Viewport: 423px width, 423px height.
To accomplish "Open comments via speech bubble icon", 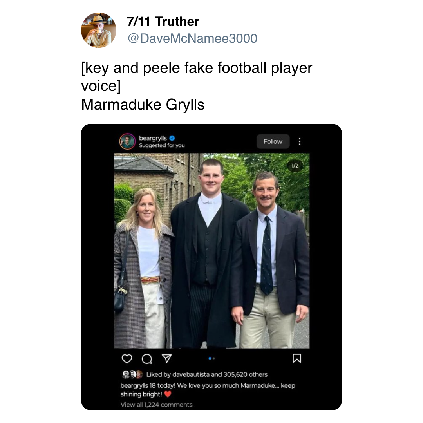I will [x=147, y=359].
